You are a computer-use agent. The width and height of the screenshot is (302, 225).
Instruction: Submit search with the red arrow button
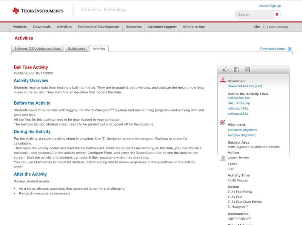click(x=277, y=14)
